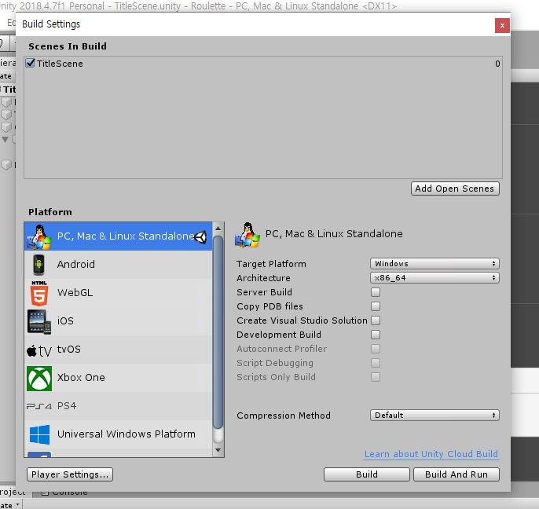This screenshot has width=539, height=509.
Task: Click the platform list scroll up arrow
Action: pos(218,229)
